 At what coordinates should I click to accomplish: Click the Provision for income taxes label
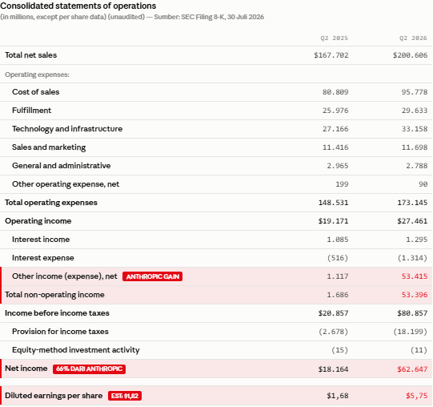click(x=60, y=332)
